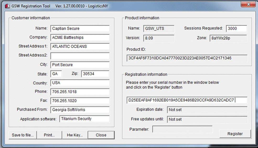This screenshot has width=258, height=148.
Task: Click the Product ID field
Action: click(x=187, y=58)
